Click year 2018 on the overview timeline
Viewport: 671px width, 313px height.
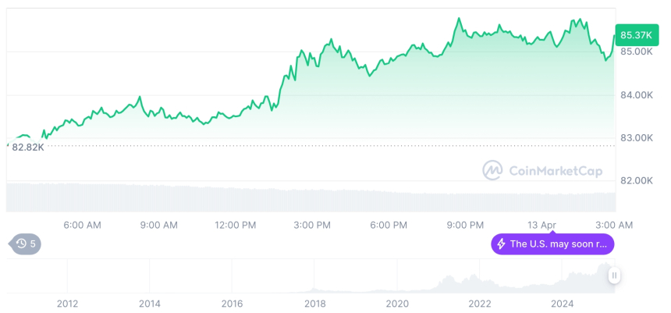point(314,303)
